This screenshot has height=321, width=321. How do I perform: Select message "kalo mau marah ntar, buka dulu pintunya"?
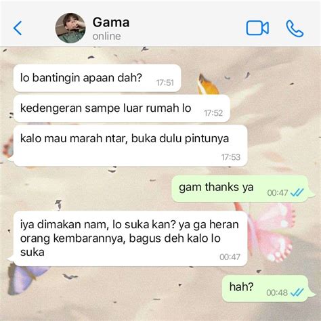pyautogui.click(x=130, y=146)
